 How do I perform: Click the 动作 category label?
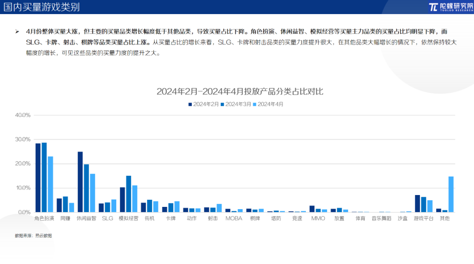pos(192,218)
